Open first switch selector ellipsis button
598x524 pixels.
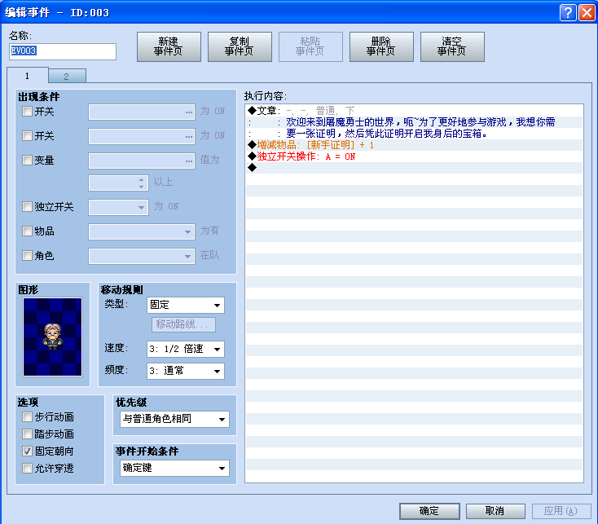(x=189, y=112)
